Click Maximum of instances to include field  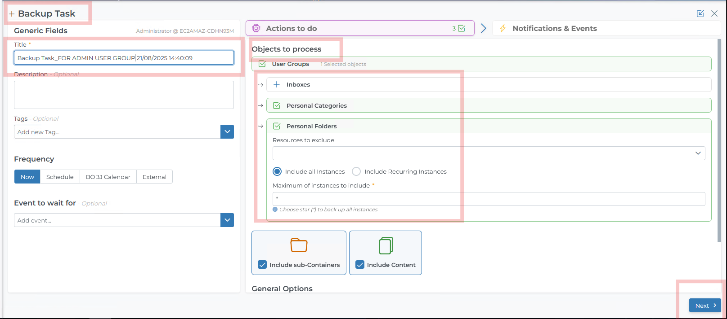point(489,199)
